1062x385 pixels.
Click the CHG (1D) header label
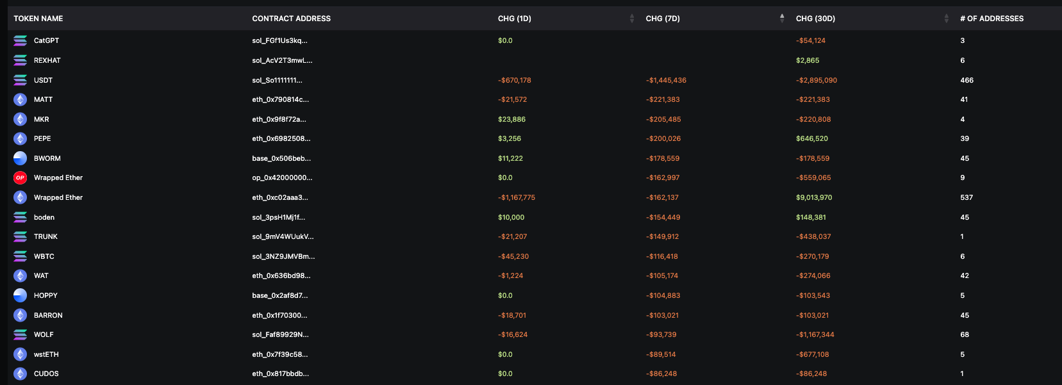point(515,19)
